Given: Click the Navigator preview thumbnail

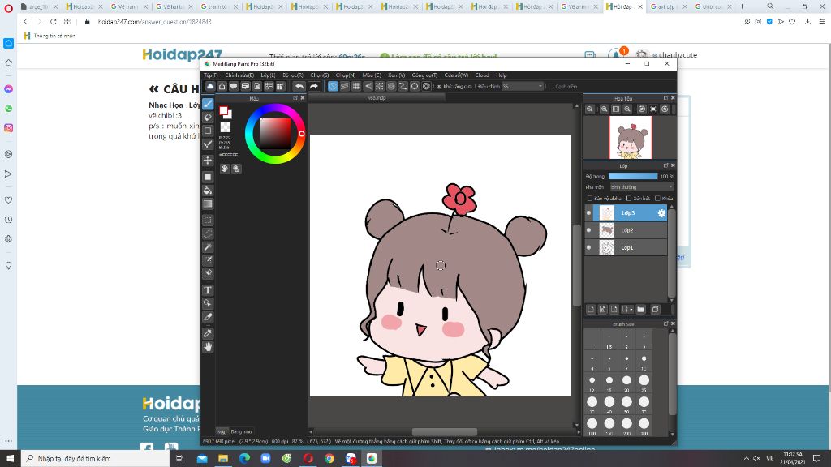Looking at the screenshot, I should [x=630, y=137].
